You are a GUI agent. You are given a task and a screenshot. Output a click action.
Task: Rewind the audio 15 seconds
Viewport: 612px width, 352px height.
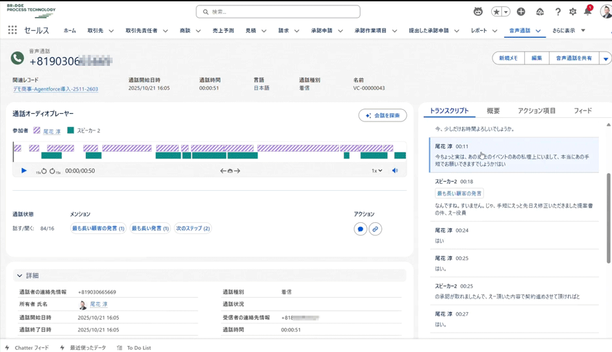click(42, 171)
